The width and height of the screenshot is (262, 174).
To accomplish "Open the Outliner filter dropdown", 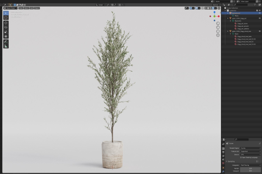I will click(x=255, y=5).
